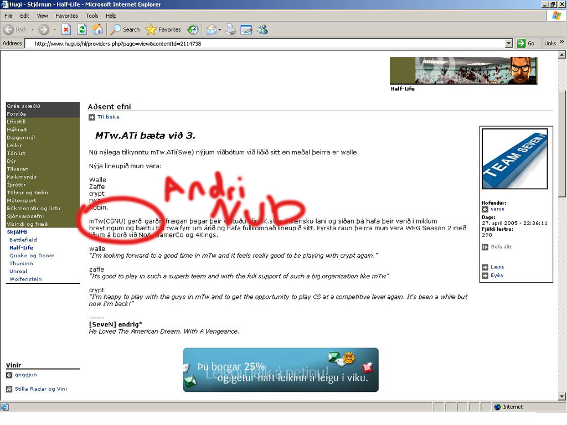567x425 pixels.
Task: Open the Favorites star toolbar button
Action: tap(163, 30)
